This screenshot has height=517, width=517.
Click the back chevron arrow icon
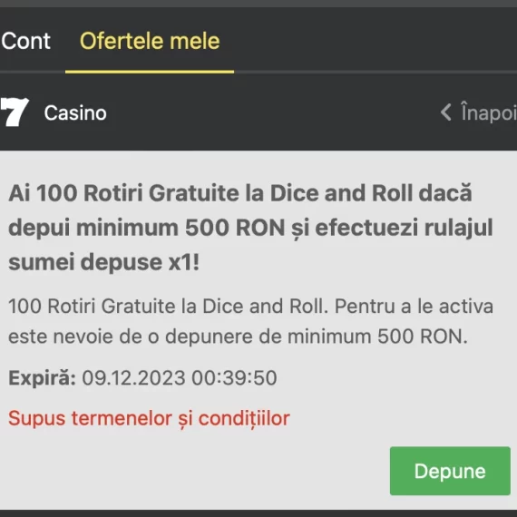pyautogui.click(x=445, y=112)
